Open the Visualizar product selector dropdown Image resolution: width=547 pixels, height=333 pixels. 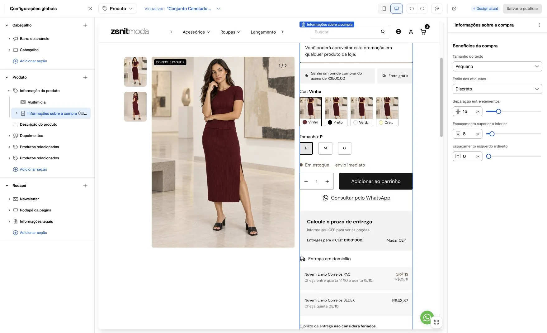coord(182,9)
